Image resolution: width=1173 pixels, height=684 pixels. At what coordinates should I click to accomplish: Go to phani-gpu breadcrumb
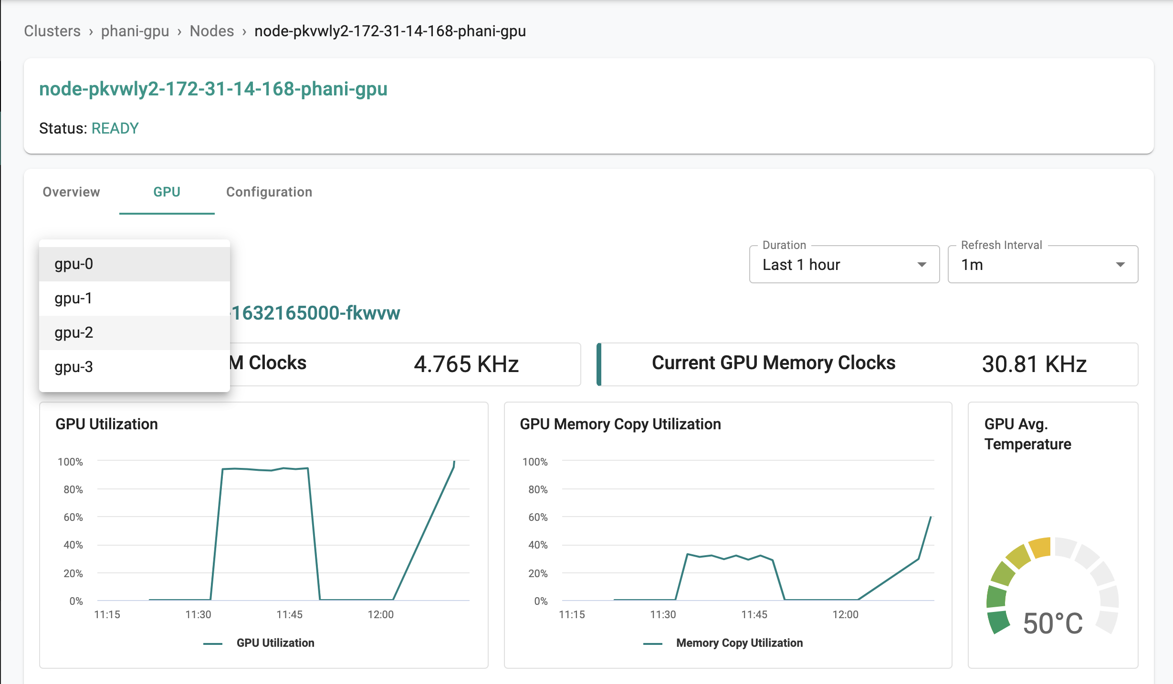coord(135,31)
